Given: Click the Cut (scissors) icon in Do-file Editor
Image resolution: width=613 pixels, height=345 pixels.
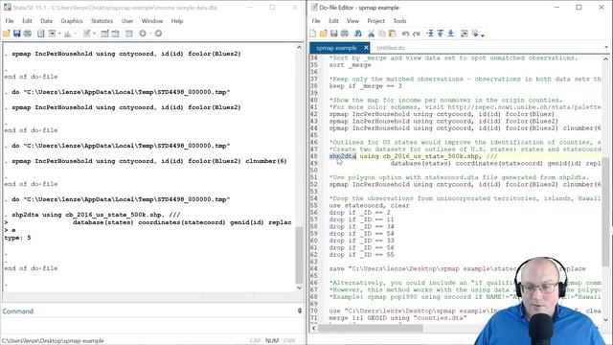Looking at the screenshot, I should [x=371, y=34].
